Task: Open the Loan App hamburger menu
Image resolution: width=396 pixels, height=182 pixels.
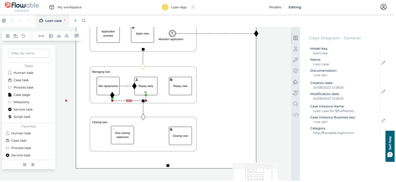Action: click(x=193, y=7)
